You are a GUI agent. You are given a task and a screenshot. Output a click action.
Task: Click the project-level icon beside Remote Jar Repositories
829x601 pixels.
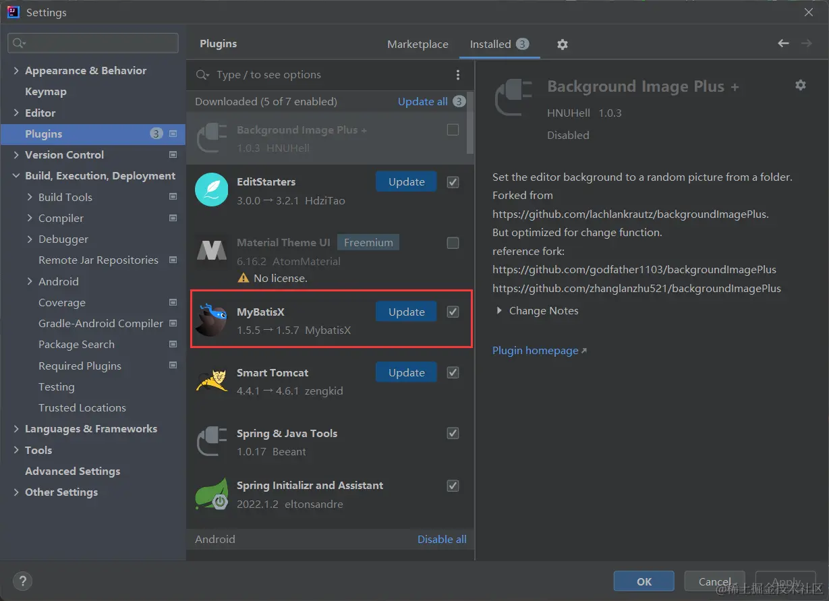coord(173,260)
